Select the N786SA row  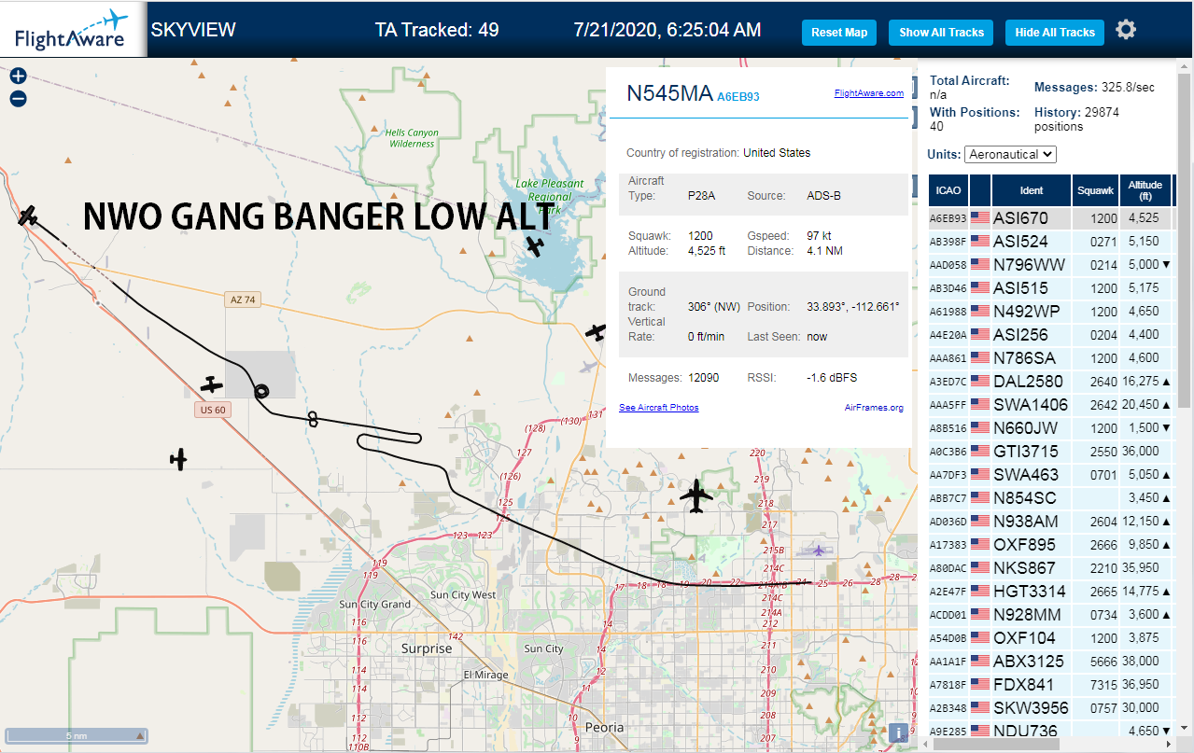[1050, 358]
